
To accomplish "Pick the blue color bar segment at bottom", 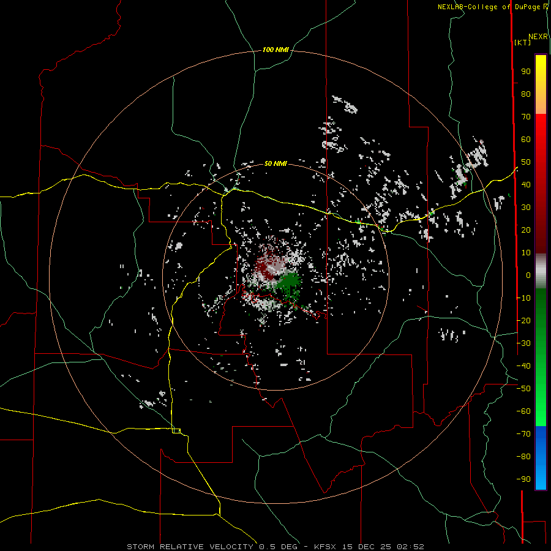I will pyautogui.click(x=541, y=457).
